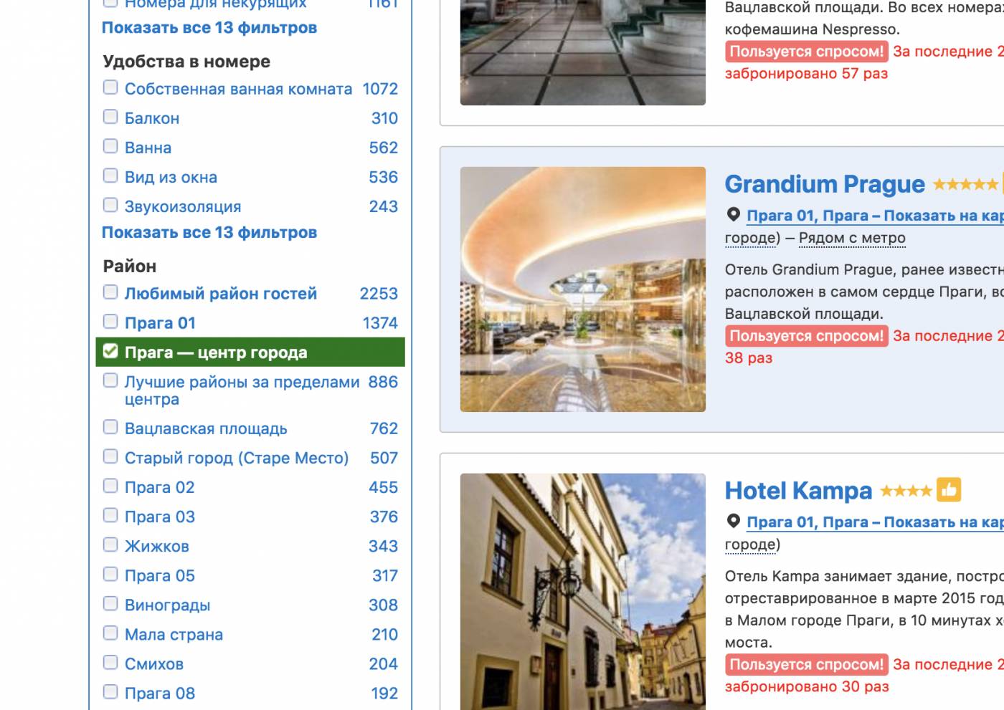Expand all 13 filters under Удобства в номере
1004x710 pixels.
[209, 233]
